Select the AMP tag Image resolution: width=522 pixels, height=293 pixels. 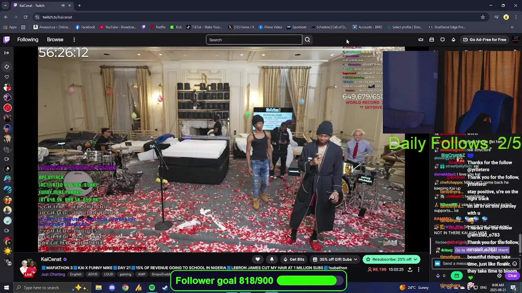pos(142,274)
